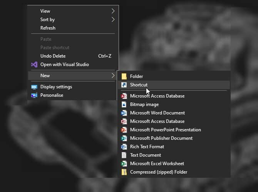Screen dimensions: 258x192
Task: Click the PowerPoint Presentation icon
Action: point(124,130)
